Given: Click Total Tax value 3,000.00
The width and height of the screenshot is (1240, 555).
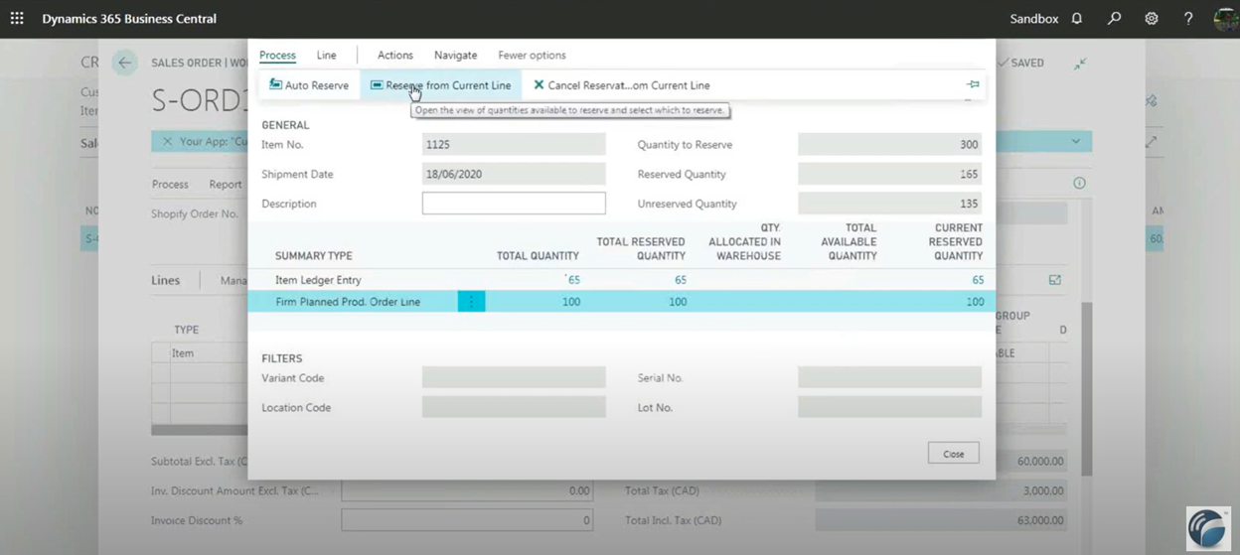Looking at the screenshot, I should pyautogui.click(x=941, y=490).
